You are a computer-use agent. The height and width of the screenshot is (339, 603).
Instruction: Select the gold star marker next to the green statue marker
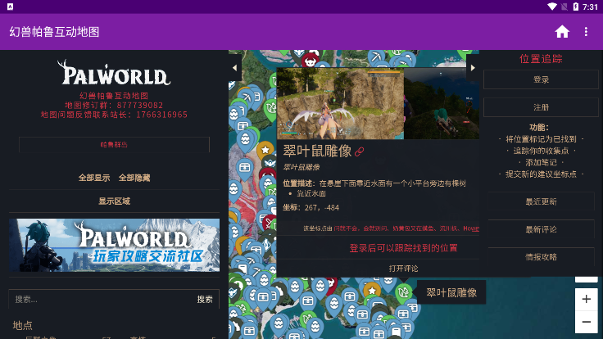point(372,291)
